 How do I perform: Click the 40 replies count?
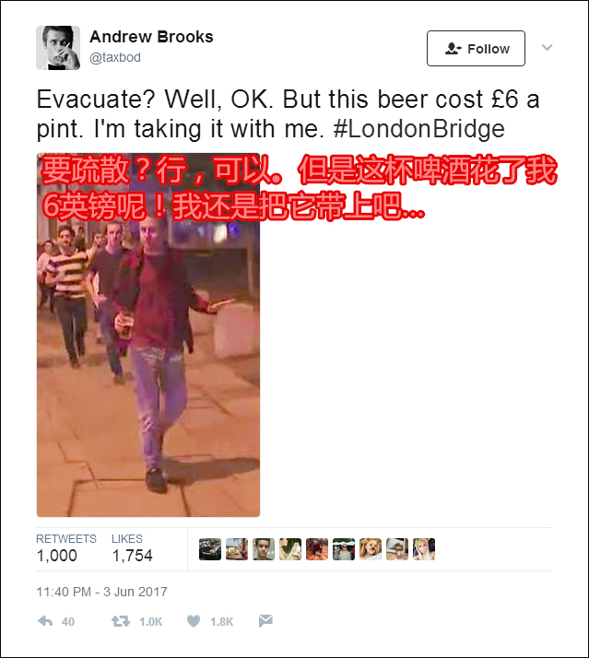pos(68,621)
